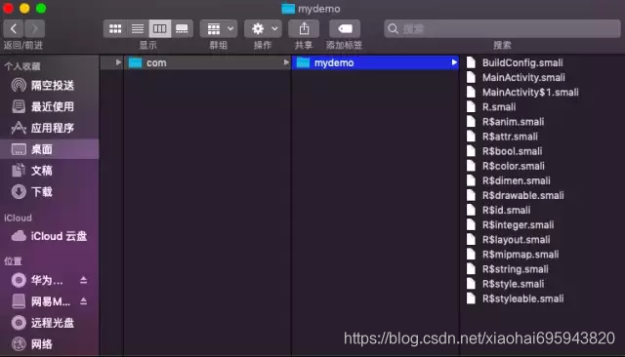Open the gear action menu
625x357 pixels.
coord(263,28)
